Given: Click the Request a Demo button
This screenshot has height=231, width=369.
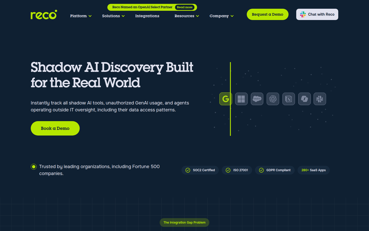Looking at the screenshot, I should (x=268, y=14).
